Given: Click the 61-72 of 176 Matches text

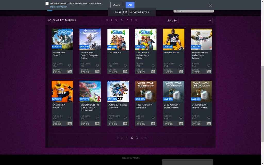Looking at the screenshot, I should click(62, 20).
